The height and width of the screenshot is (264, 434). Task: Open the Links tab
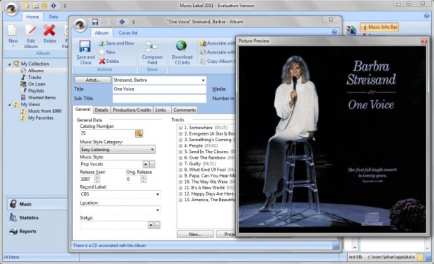[x=160, y=110]
